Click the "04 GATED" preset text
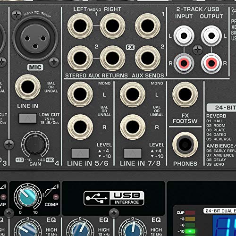The height and width of the screenshot is (236, 236). pos(216,135)
